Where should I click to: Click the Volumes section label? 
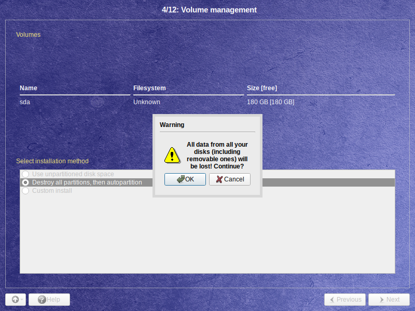point(29,35)
